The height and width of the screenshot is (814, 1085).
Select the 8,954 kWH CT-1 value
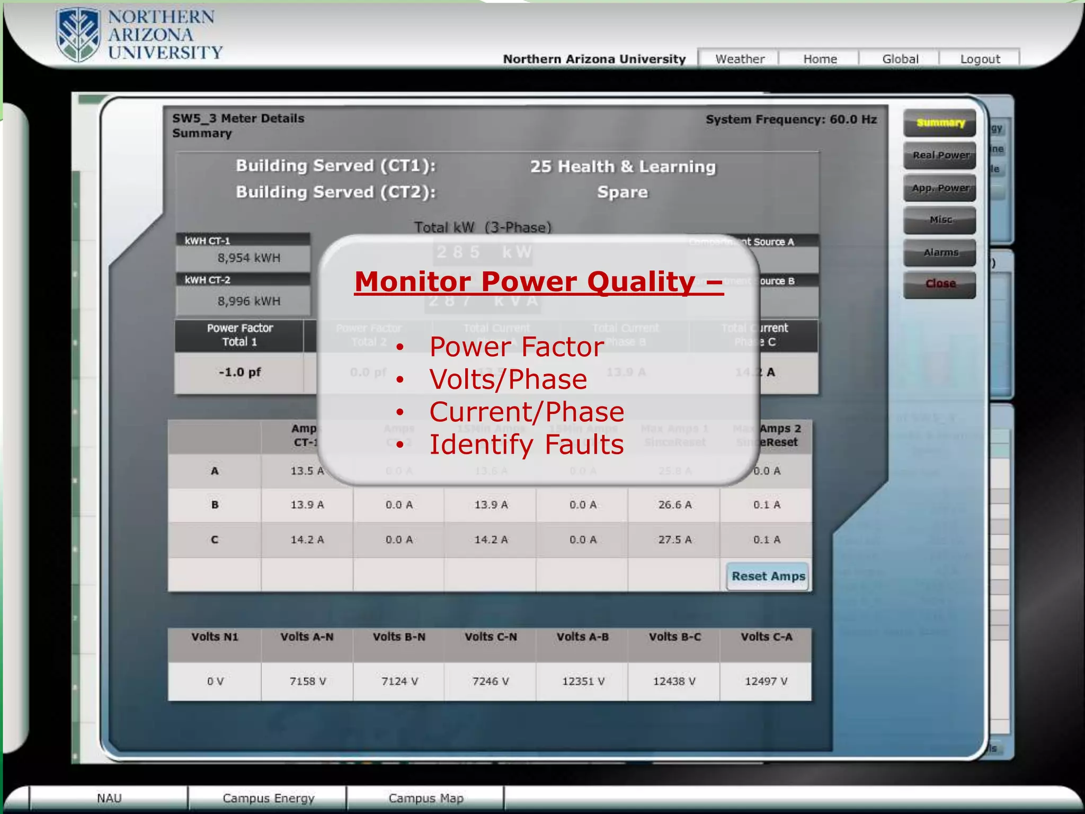point(248,258)
